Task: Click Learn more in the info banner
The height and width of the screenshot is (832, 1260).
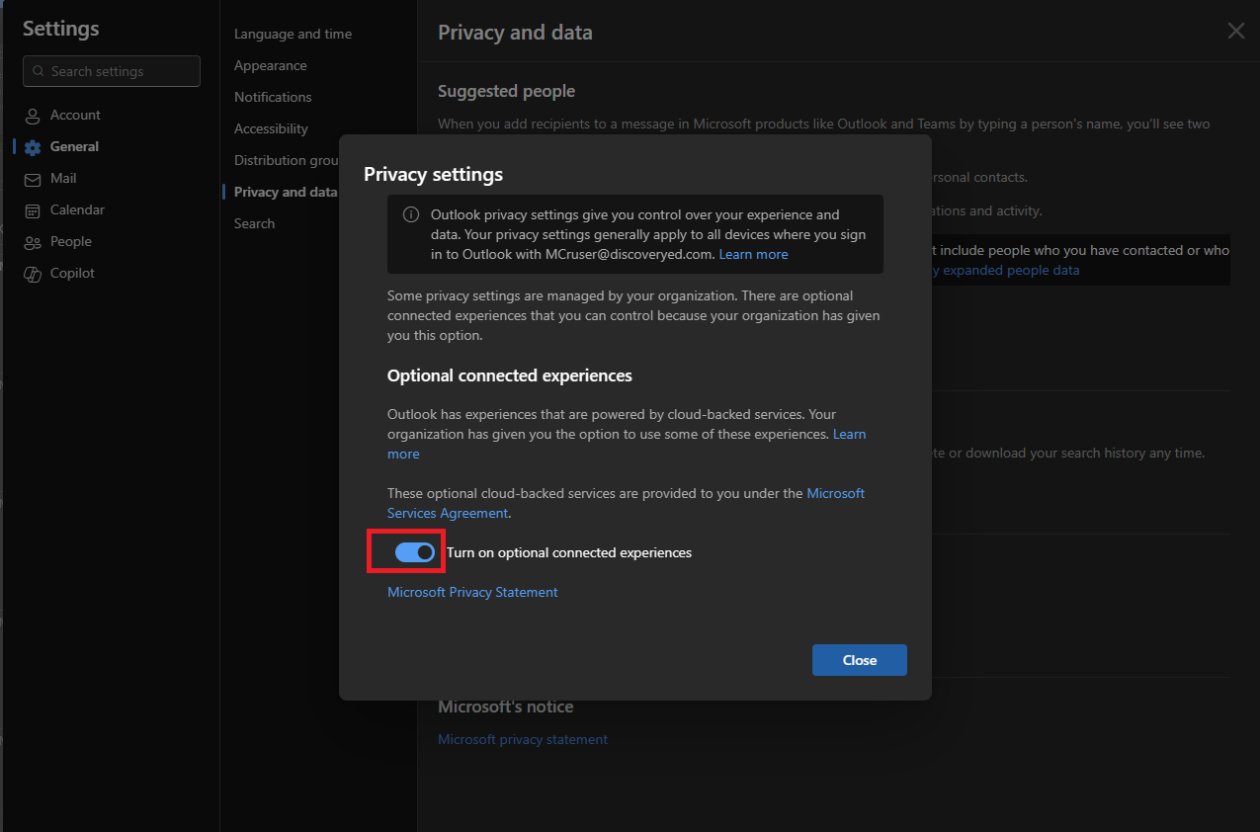Action: tap(753, 254)
